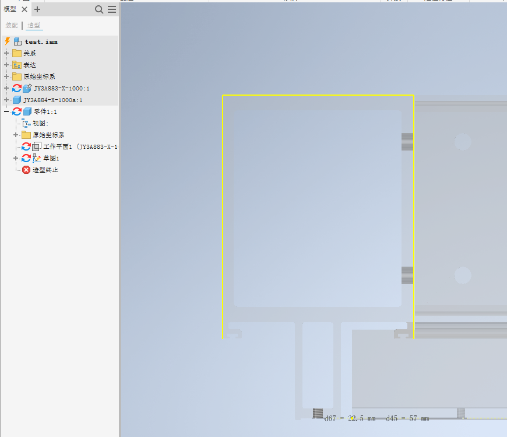Screen dimensions: 507x437
Task: Open the model browser search
Action: [x=99, y=9]
